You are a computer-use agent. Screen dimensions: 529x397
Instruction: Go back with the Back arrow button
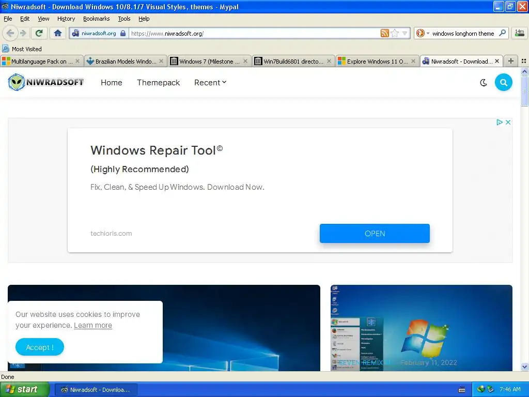pos(10,33)
